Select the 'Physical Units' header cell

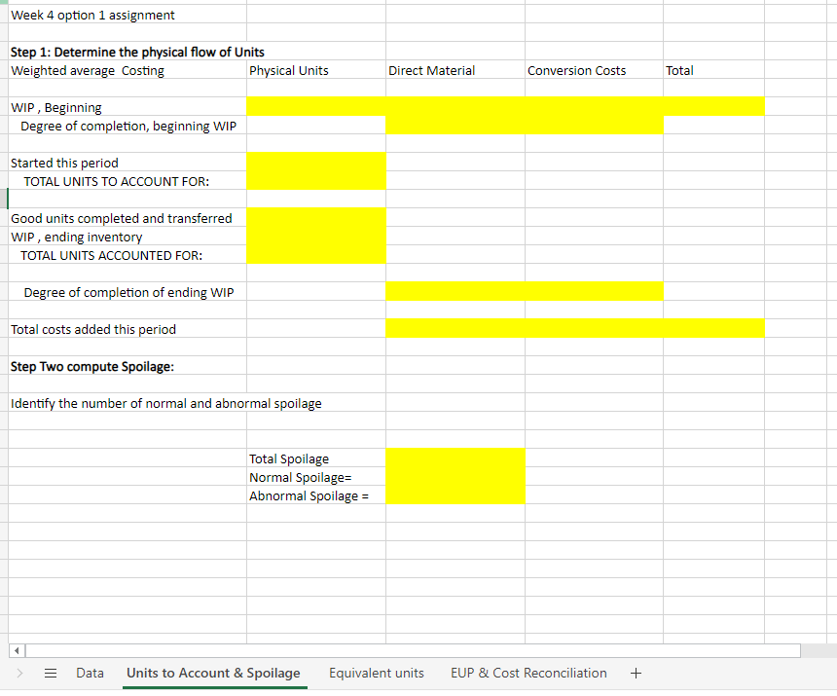point(316,70)
